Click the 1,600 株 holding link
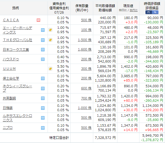The image size is (165, 143). (x=85, y=49)
